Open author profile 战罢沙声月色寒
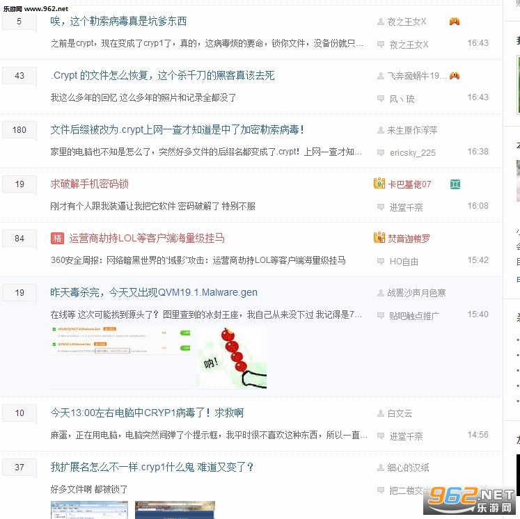The height and width of the screenshot is (519, 520). click(x=416, y=293)
